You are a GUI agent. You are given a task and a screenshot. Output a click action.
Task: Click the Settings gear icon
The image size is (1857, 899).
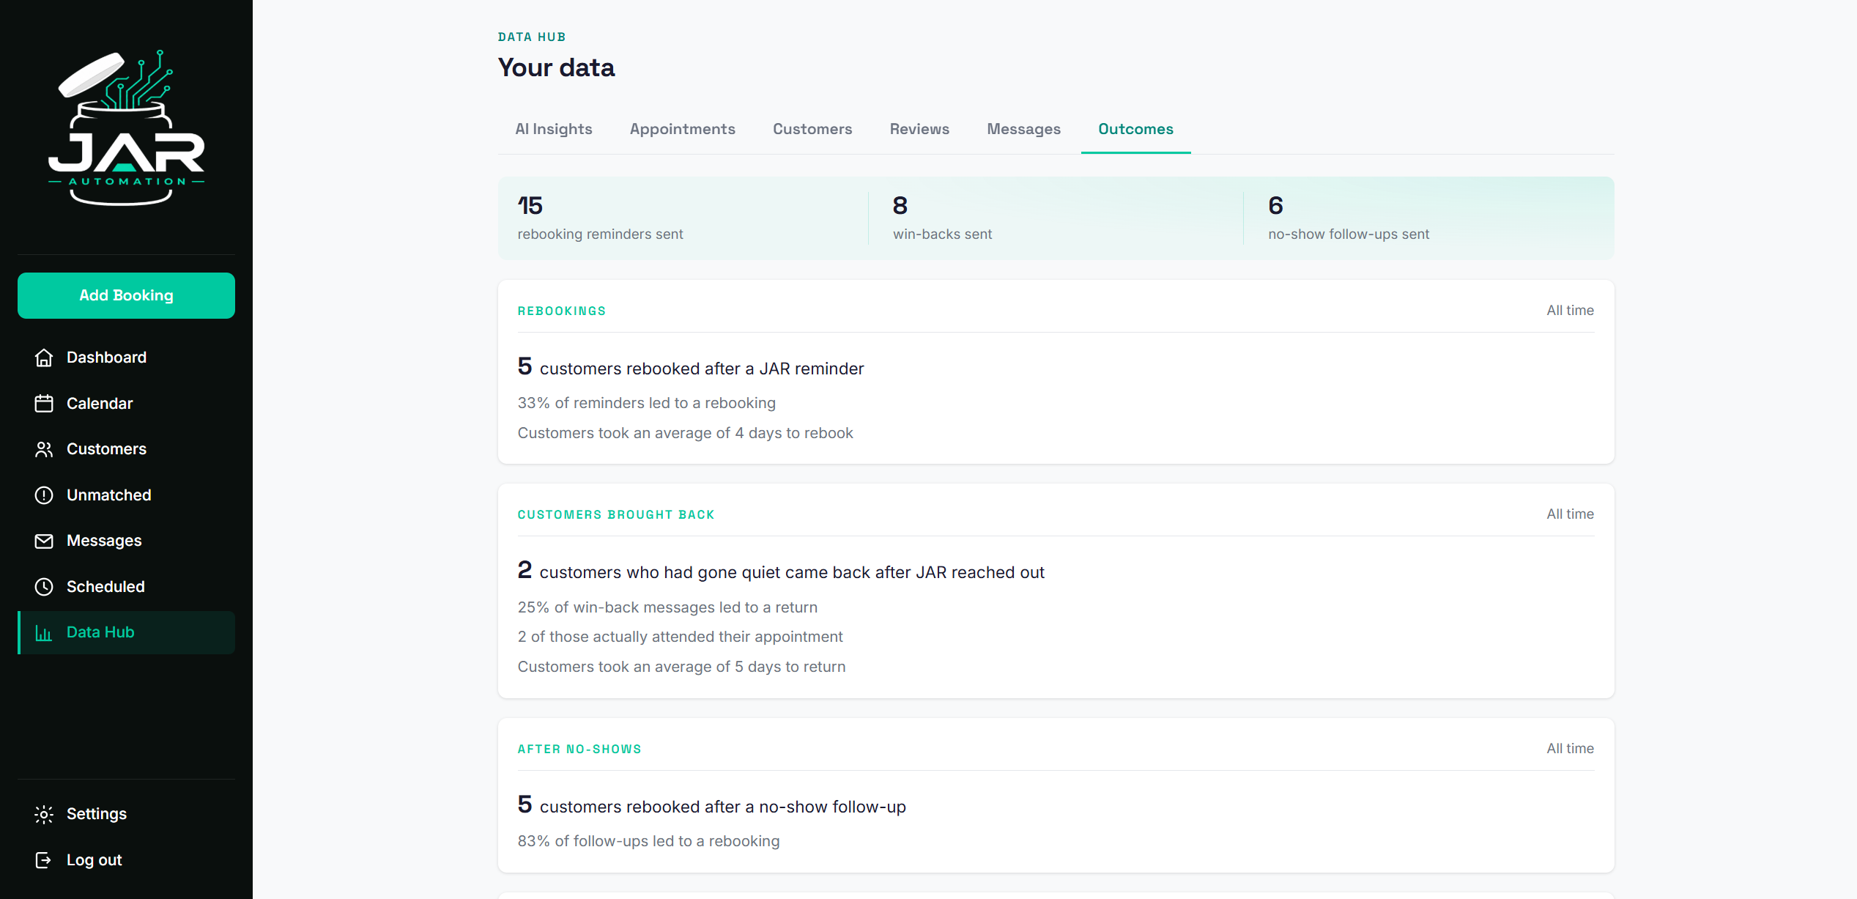[44, 814]
